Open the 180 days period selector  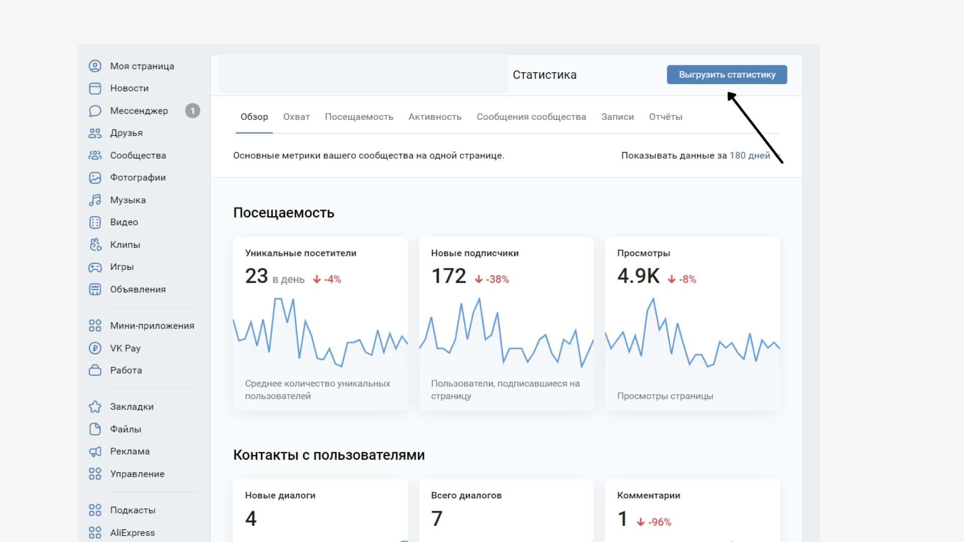[749, 156]
